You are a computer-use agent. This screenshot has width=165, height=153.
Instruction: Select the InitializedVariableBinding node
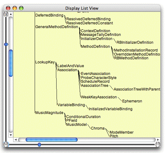tap(111, 109)
